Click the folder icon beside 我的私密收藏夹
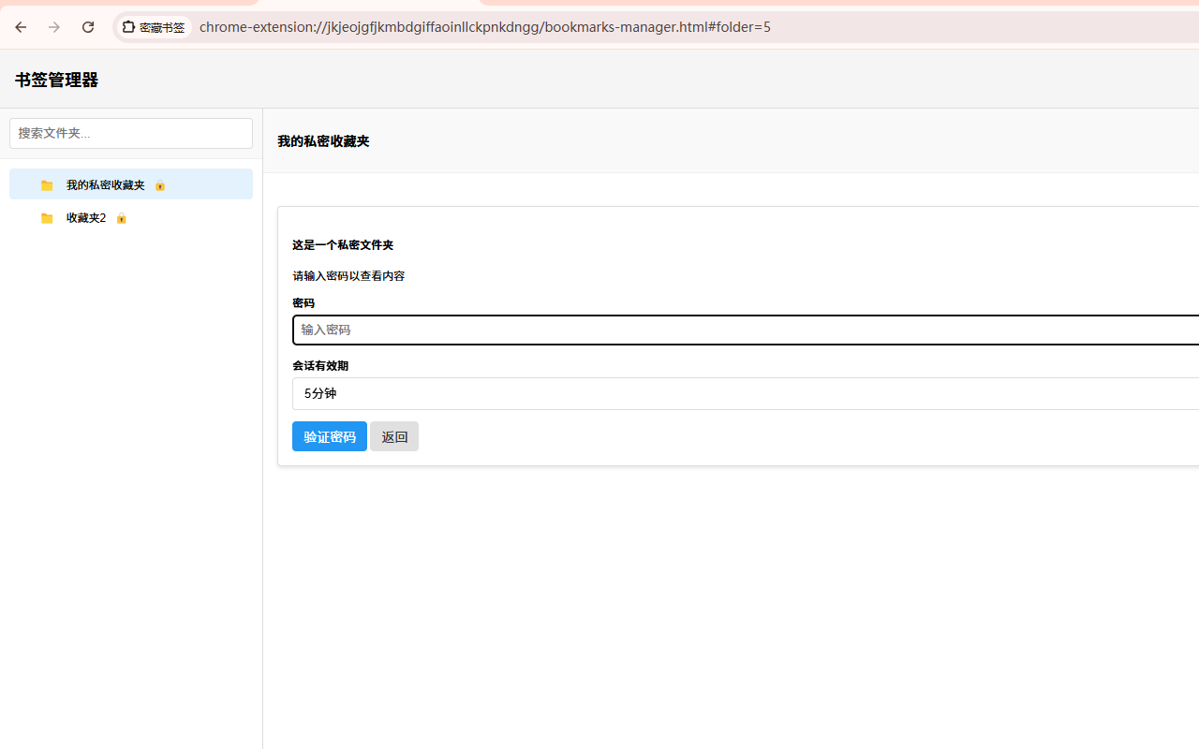The height and width of the screenshot is (749, 1199). pyautogui.click(x=46, y=184)
